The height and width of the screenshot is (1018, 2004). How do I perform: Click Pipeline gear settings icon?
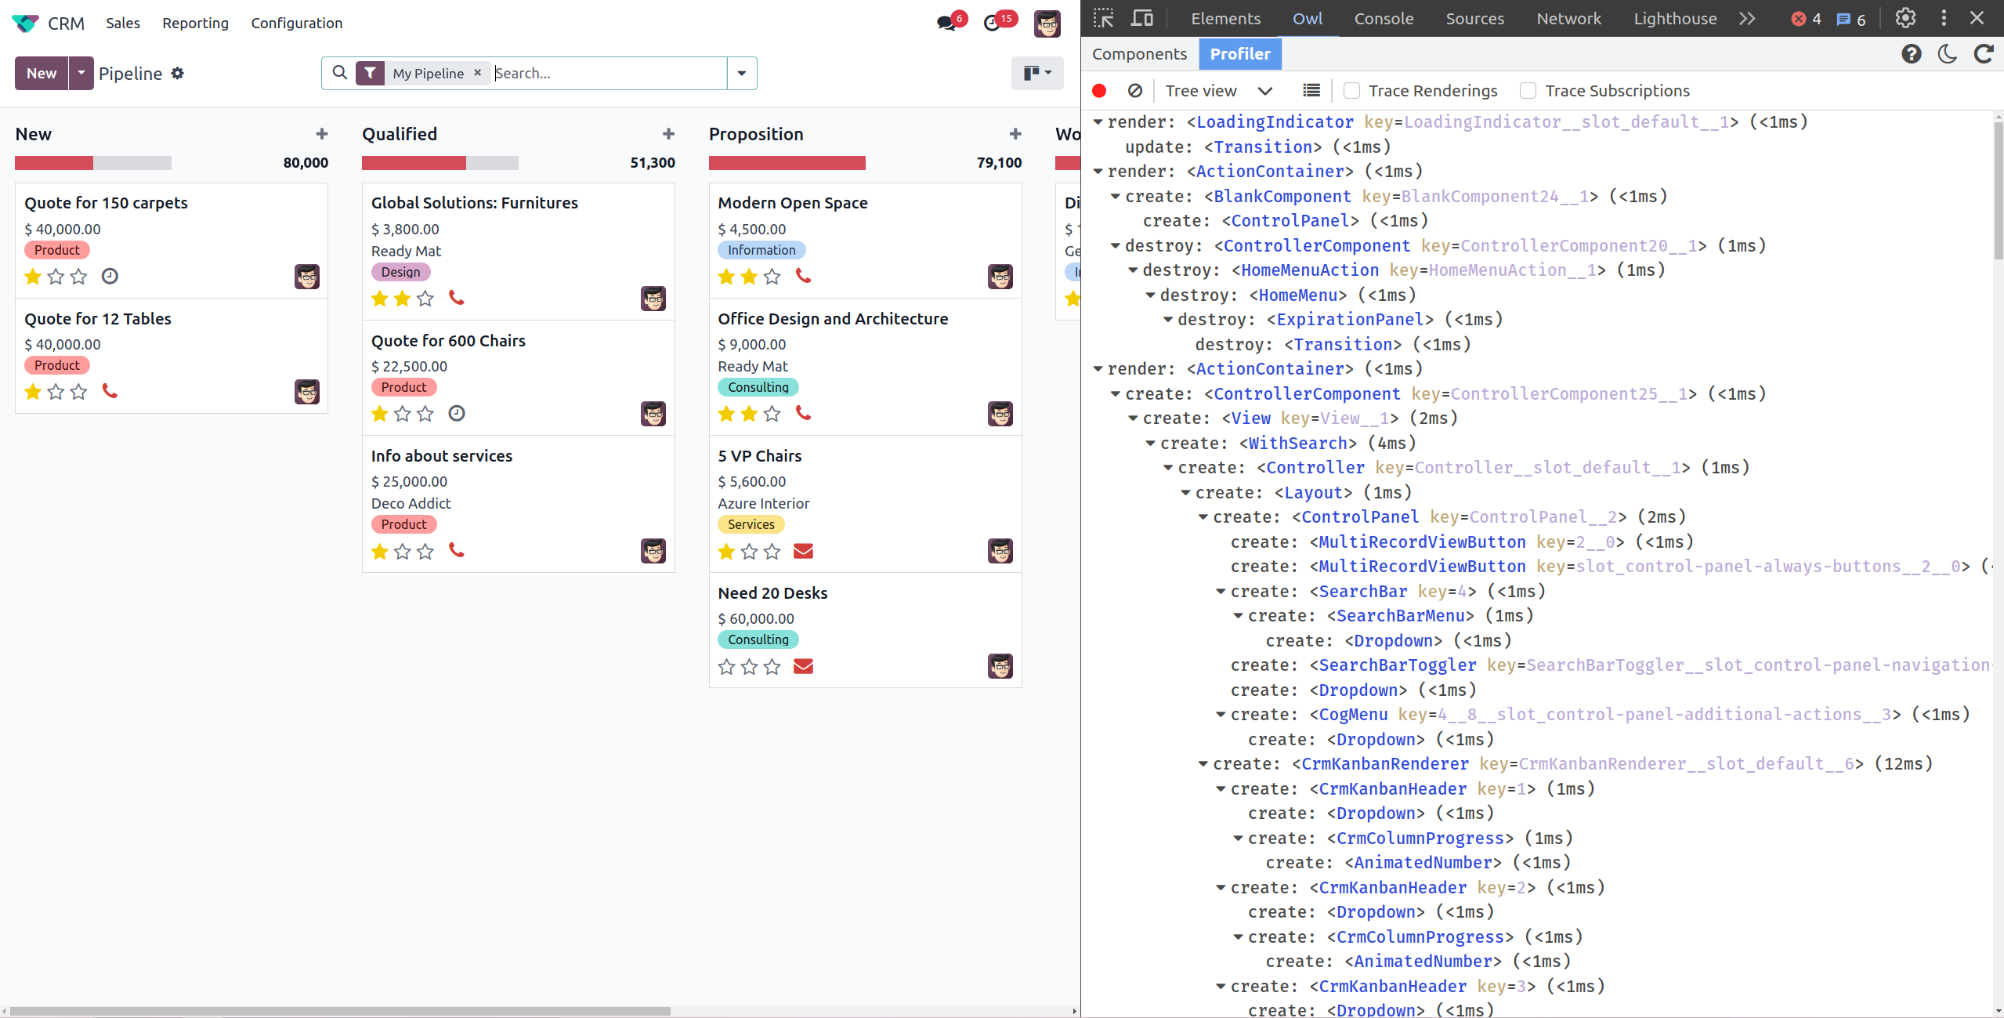[x=178, y=73]
